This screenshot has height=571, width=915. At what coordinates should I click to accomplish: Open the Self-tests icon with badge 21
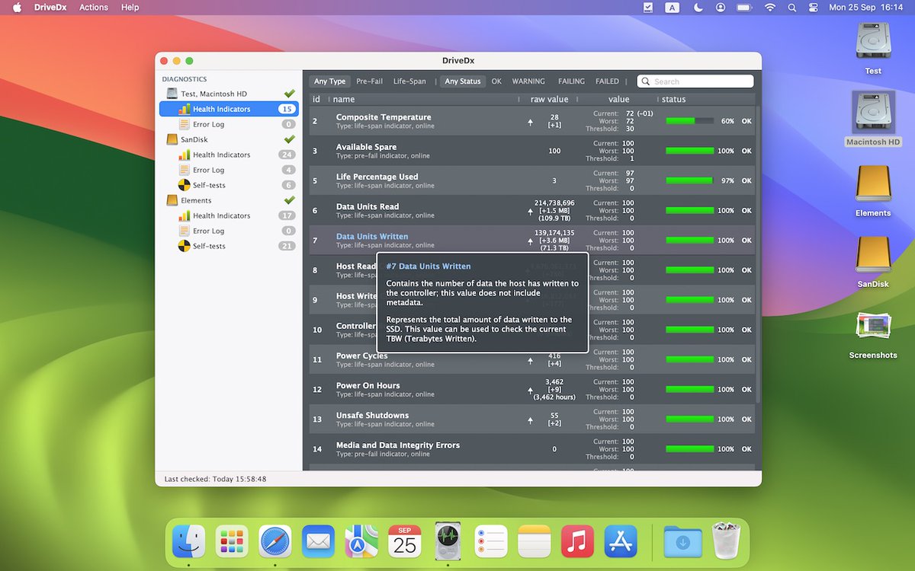pyautogui.click(x=185, y=246)
